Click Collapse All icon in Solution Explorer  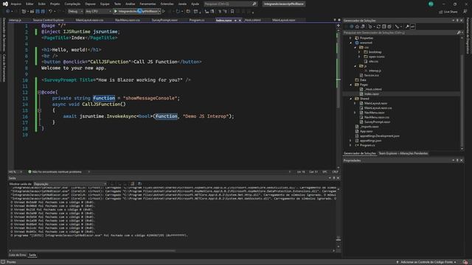[x=383, y=26]
